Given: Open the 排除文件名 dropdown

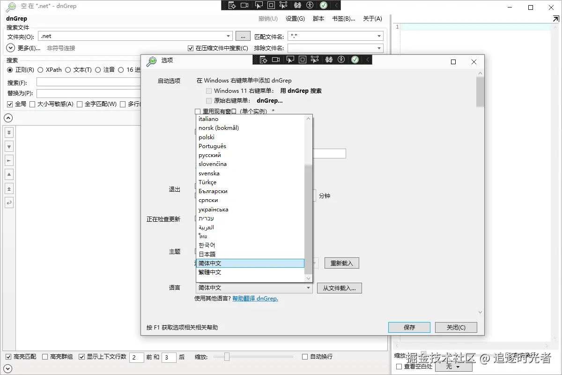Looking at the screenshot, I should click(x=379, y=48).
